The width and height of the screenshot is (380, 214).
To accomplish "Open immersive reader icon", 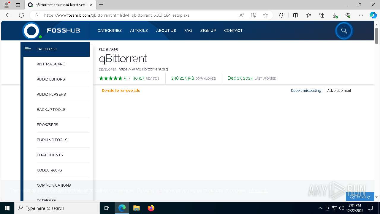I will (x=254, y=15).
